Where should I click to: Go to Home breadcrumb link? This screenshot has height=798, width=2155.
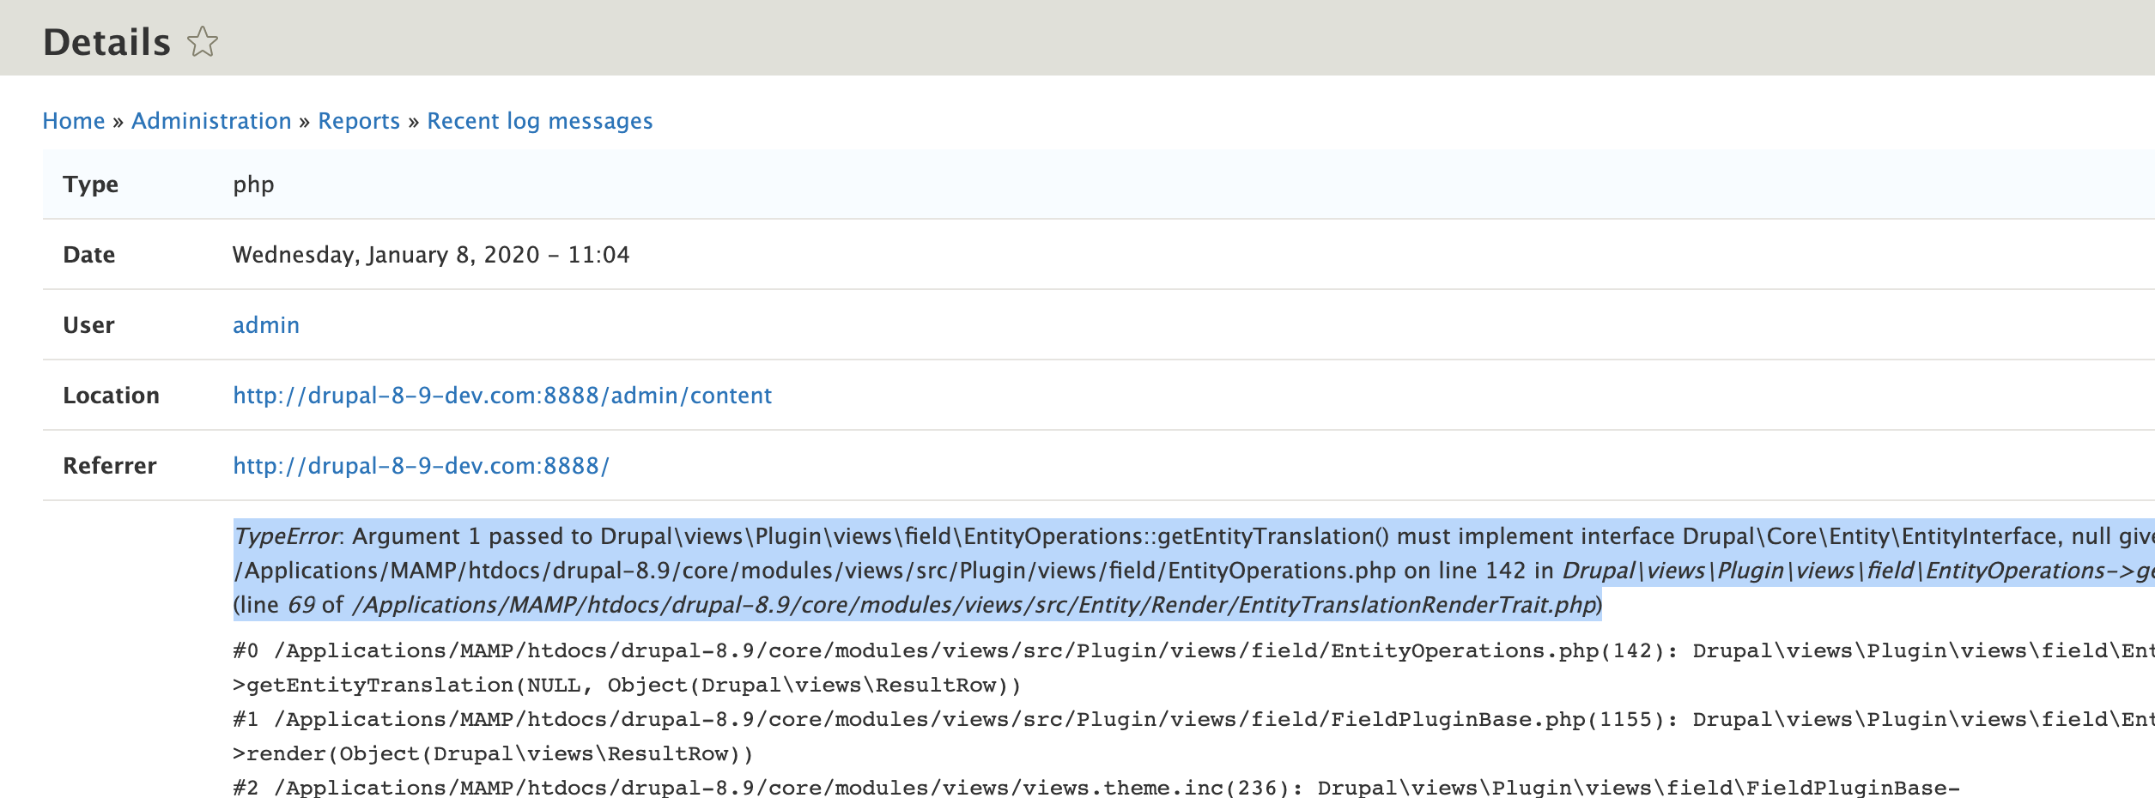tap(74, 121)
